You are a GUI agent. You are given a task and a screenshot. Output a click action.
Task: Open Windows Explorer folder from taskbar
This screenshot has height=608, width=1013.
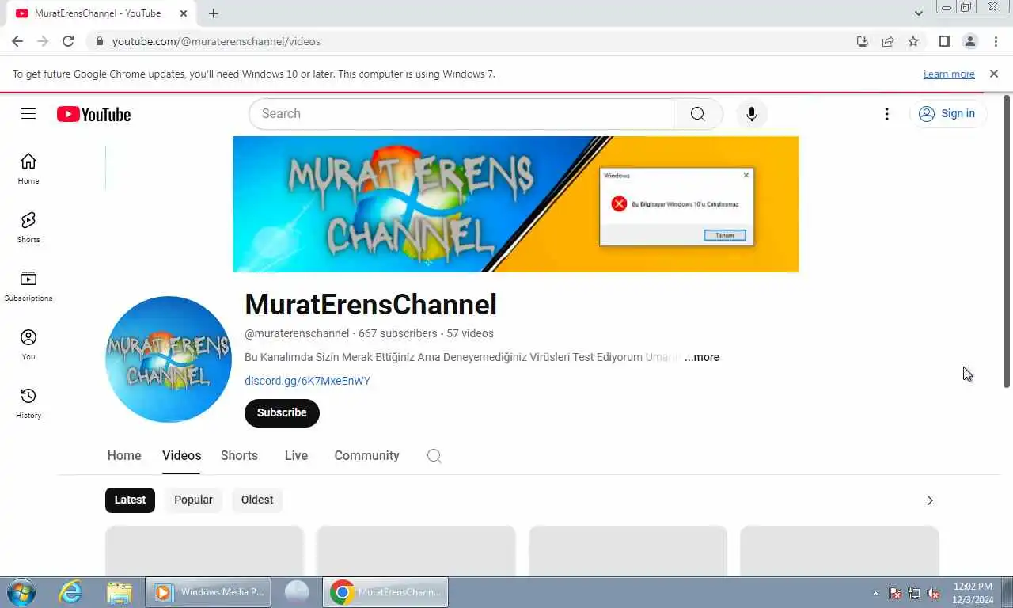tap(120, 592)
